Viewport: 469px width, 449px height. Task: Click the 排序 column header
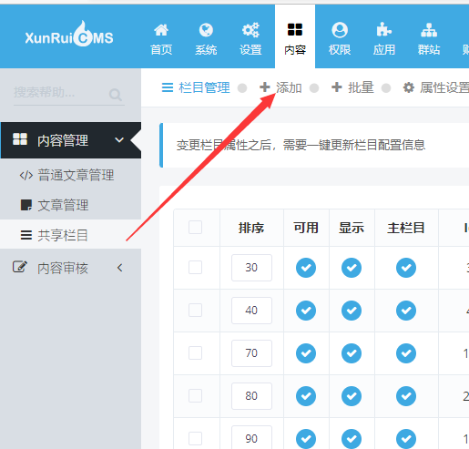coord(251,228)
